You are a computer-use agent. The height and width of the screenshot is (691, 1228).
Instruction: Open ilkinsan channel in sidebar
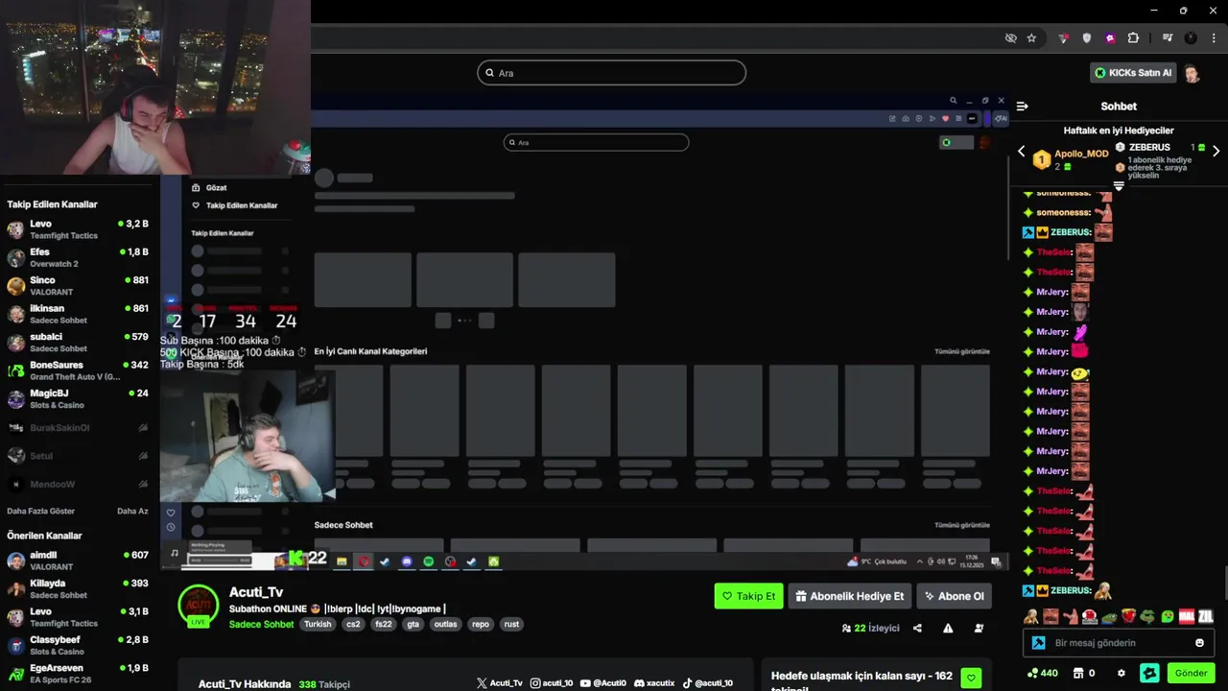point(78,315)
